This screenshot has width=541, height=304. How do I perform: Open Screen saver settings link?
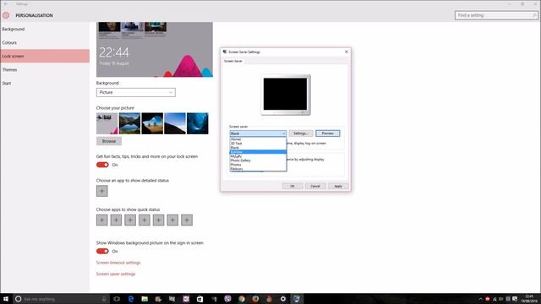(x=116, y=274)
